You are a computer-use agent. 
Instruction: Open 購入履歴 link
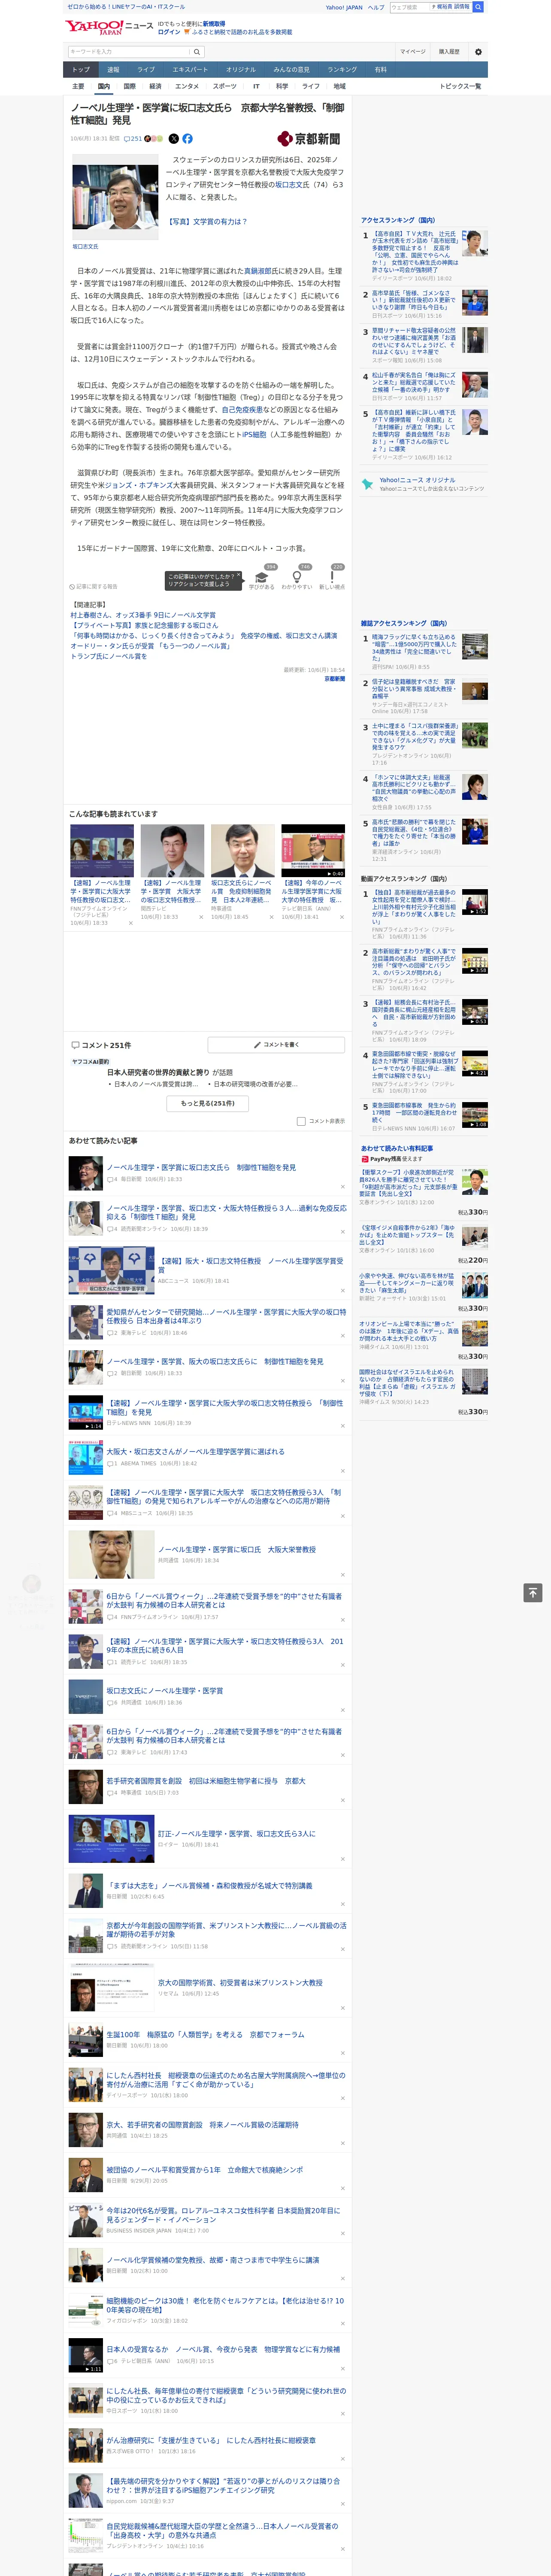click(x=449, y=52)
